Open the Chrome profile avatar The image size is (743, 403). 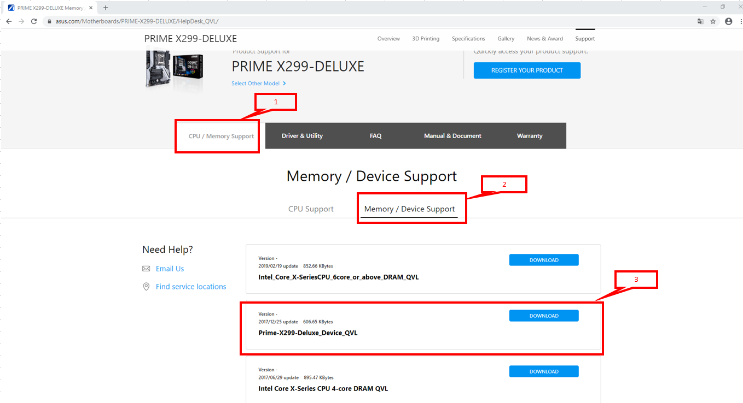728,21
